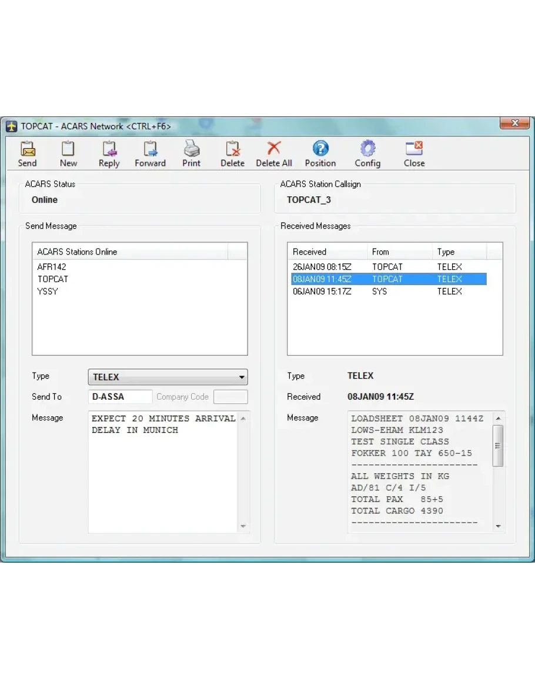
Task: Select the 06JAN09 15:17Z SYS message
Action: 322,291
